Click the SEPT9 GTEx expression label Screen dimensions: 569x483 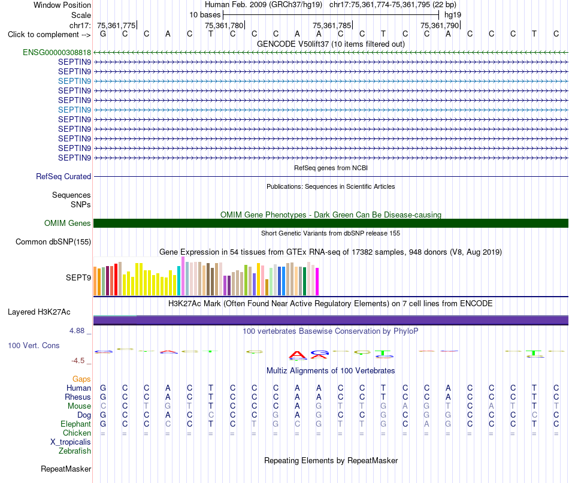click(78, 278)
